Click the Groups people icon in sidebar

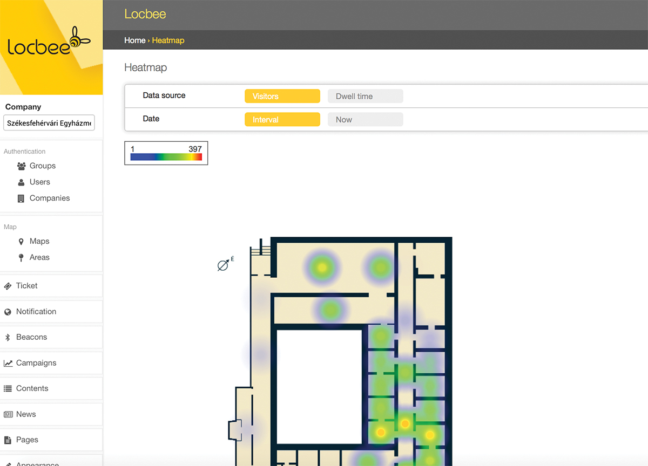pos(22,166)
